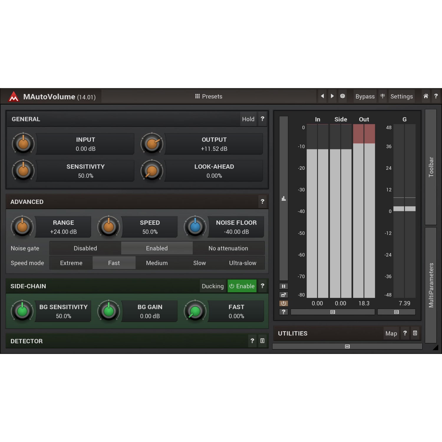Open the vertical Toolbar tab
Screen dimensions: 442x442
click(x=431, y=167)
